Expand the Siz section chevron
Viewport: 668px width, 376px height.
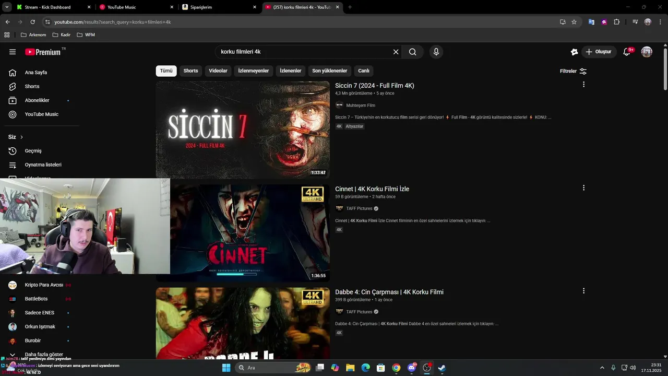pos(21,137)
